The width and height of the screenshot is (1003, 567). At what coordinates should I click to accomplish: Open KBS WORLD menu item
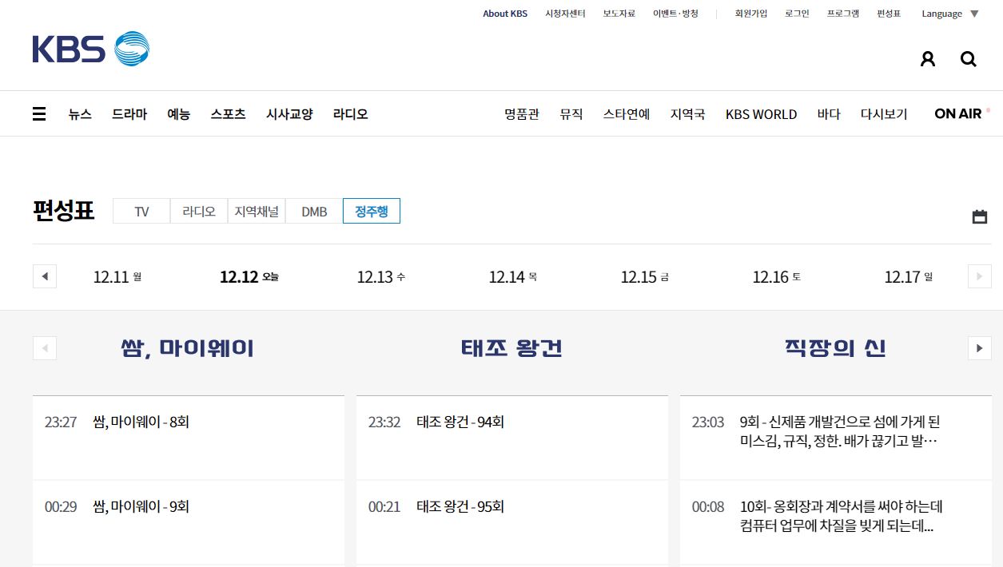(761, 114)
